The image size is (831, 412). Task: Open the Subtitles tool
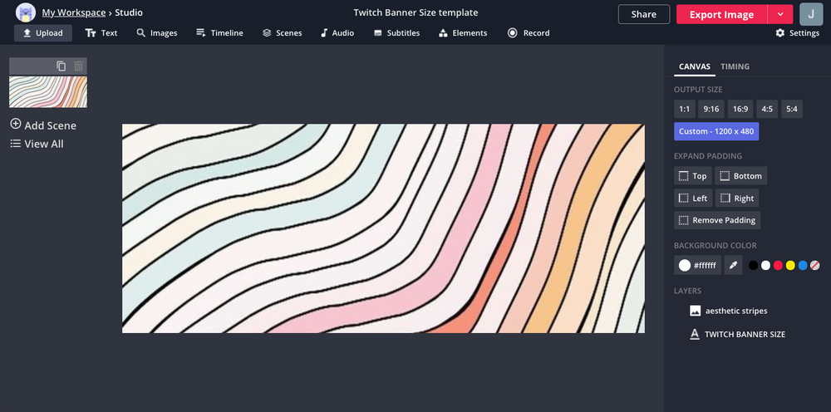click(396, 33)
